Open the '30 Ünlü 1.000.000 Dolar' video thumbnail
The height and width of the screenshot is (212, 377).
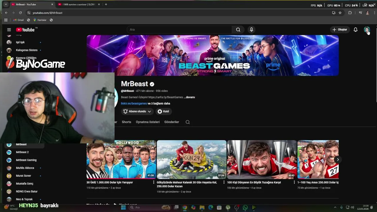[121, 159]
